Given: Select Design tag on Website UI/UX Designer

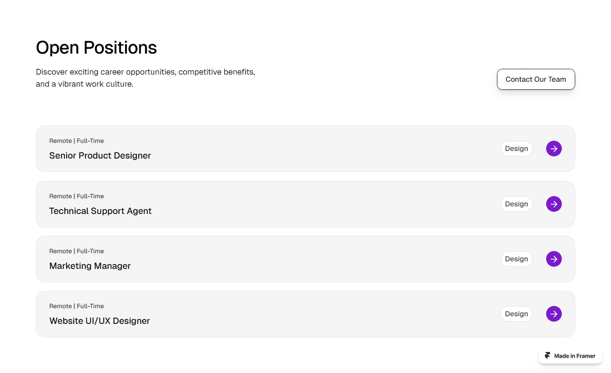Looking at the screenshot, I should 517,314.
